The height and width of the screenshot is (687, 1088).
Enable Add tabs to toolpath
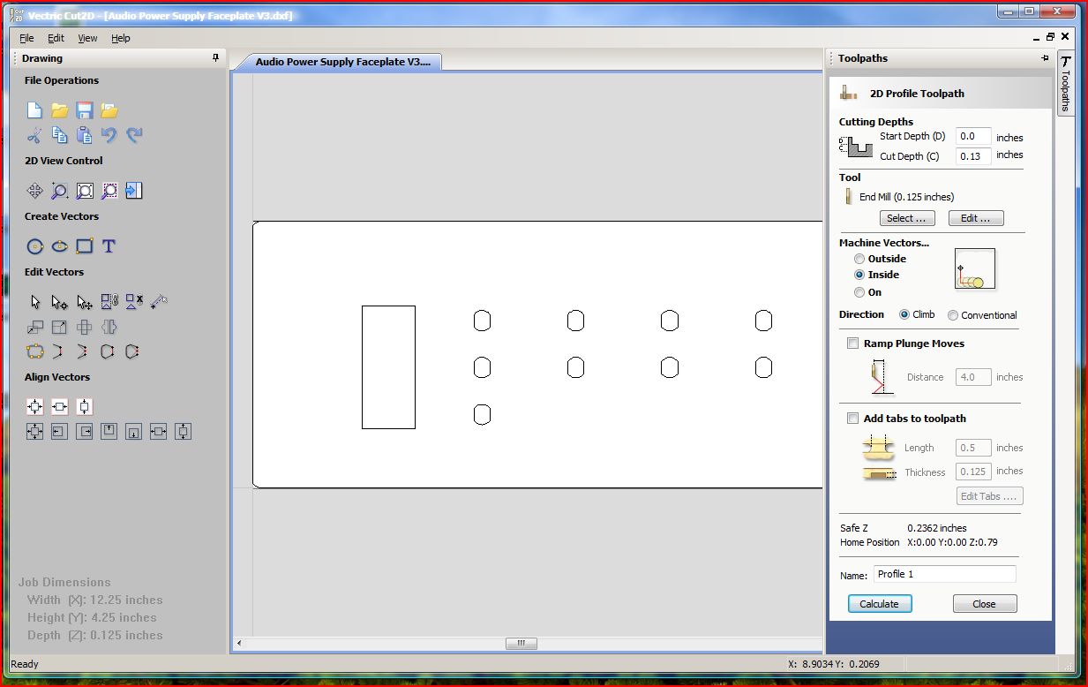point(852,419)
